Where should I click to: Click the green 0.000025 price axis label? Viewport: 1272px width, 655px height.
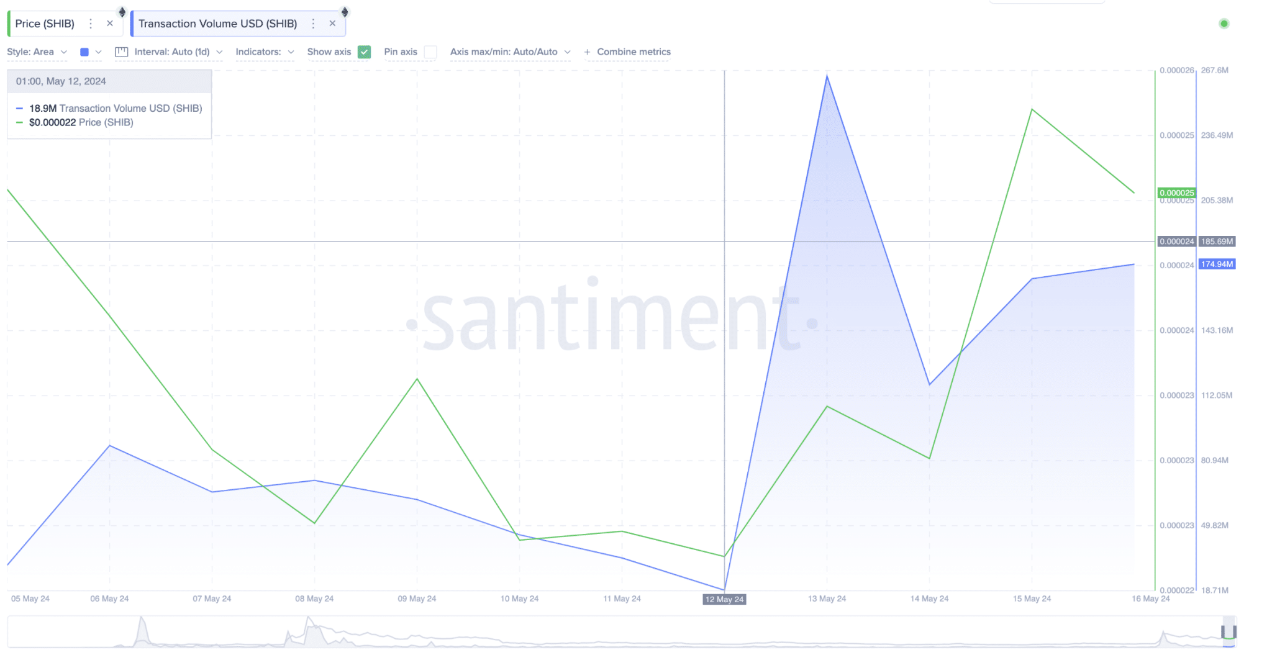[x=1176, y=193]
